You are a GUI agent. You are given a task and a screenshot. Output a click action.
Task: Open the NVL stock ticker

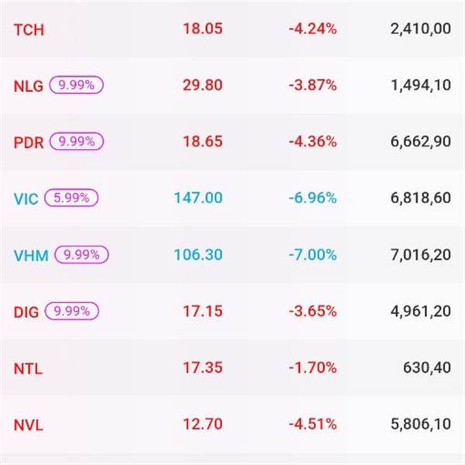28,425
